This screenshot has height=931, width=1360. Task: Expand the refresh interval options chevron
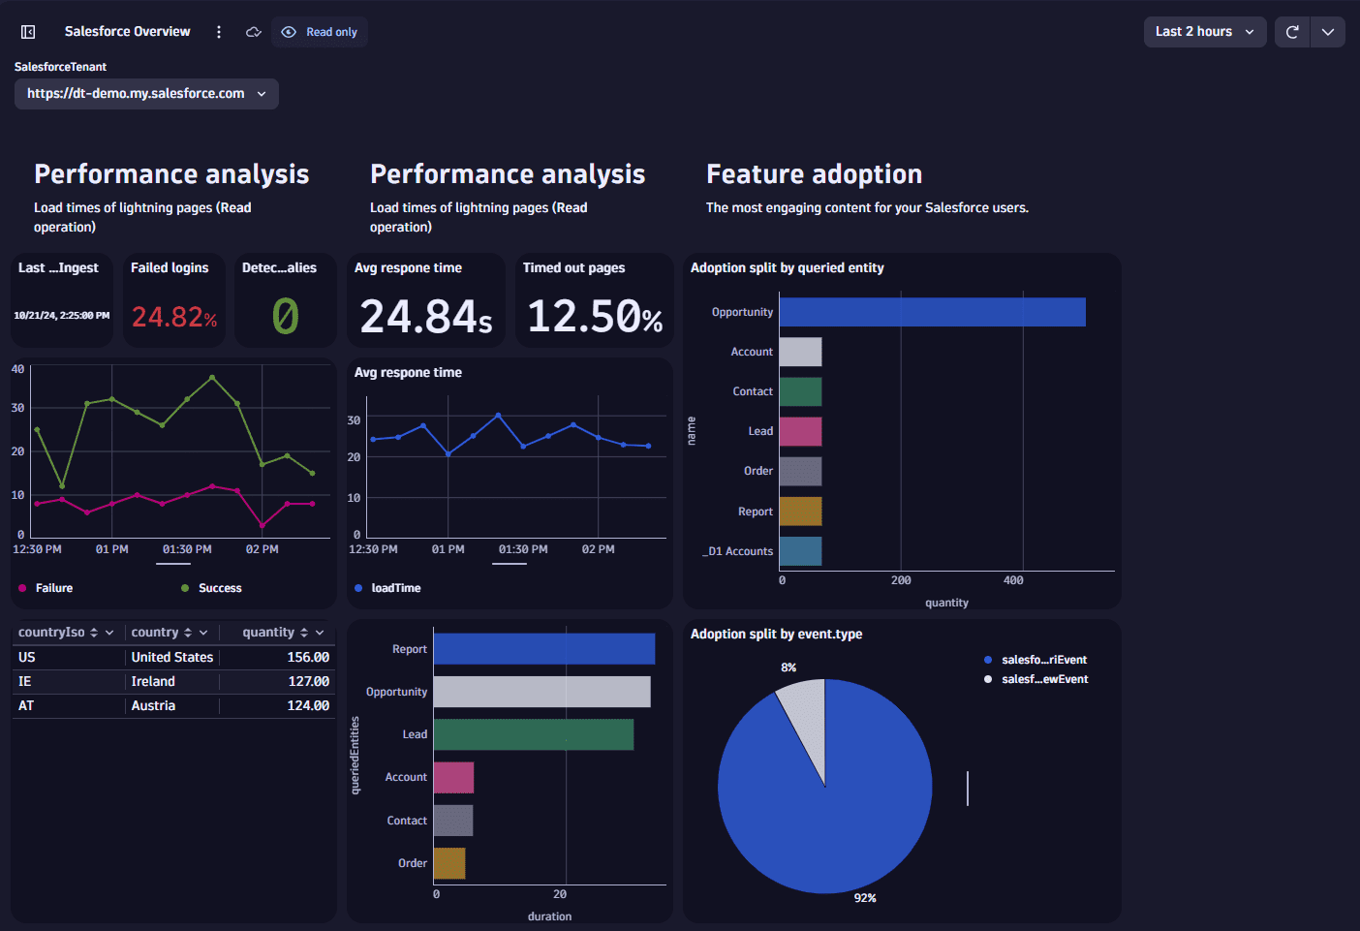[x=1328, y=32]
